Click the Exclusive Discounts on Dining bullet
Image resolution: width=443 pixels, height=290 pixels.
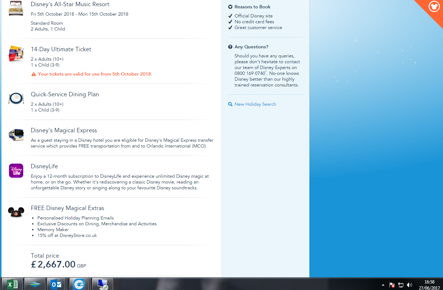coord(97,224)
